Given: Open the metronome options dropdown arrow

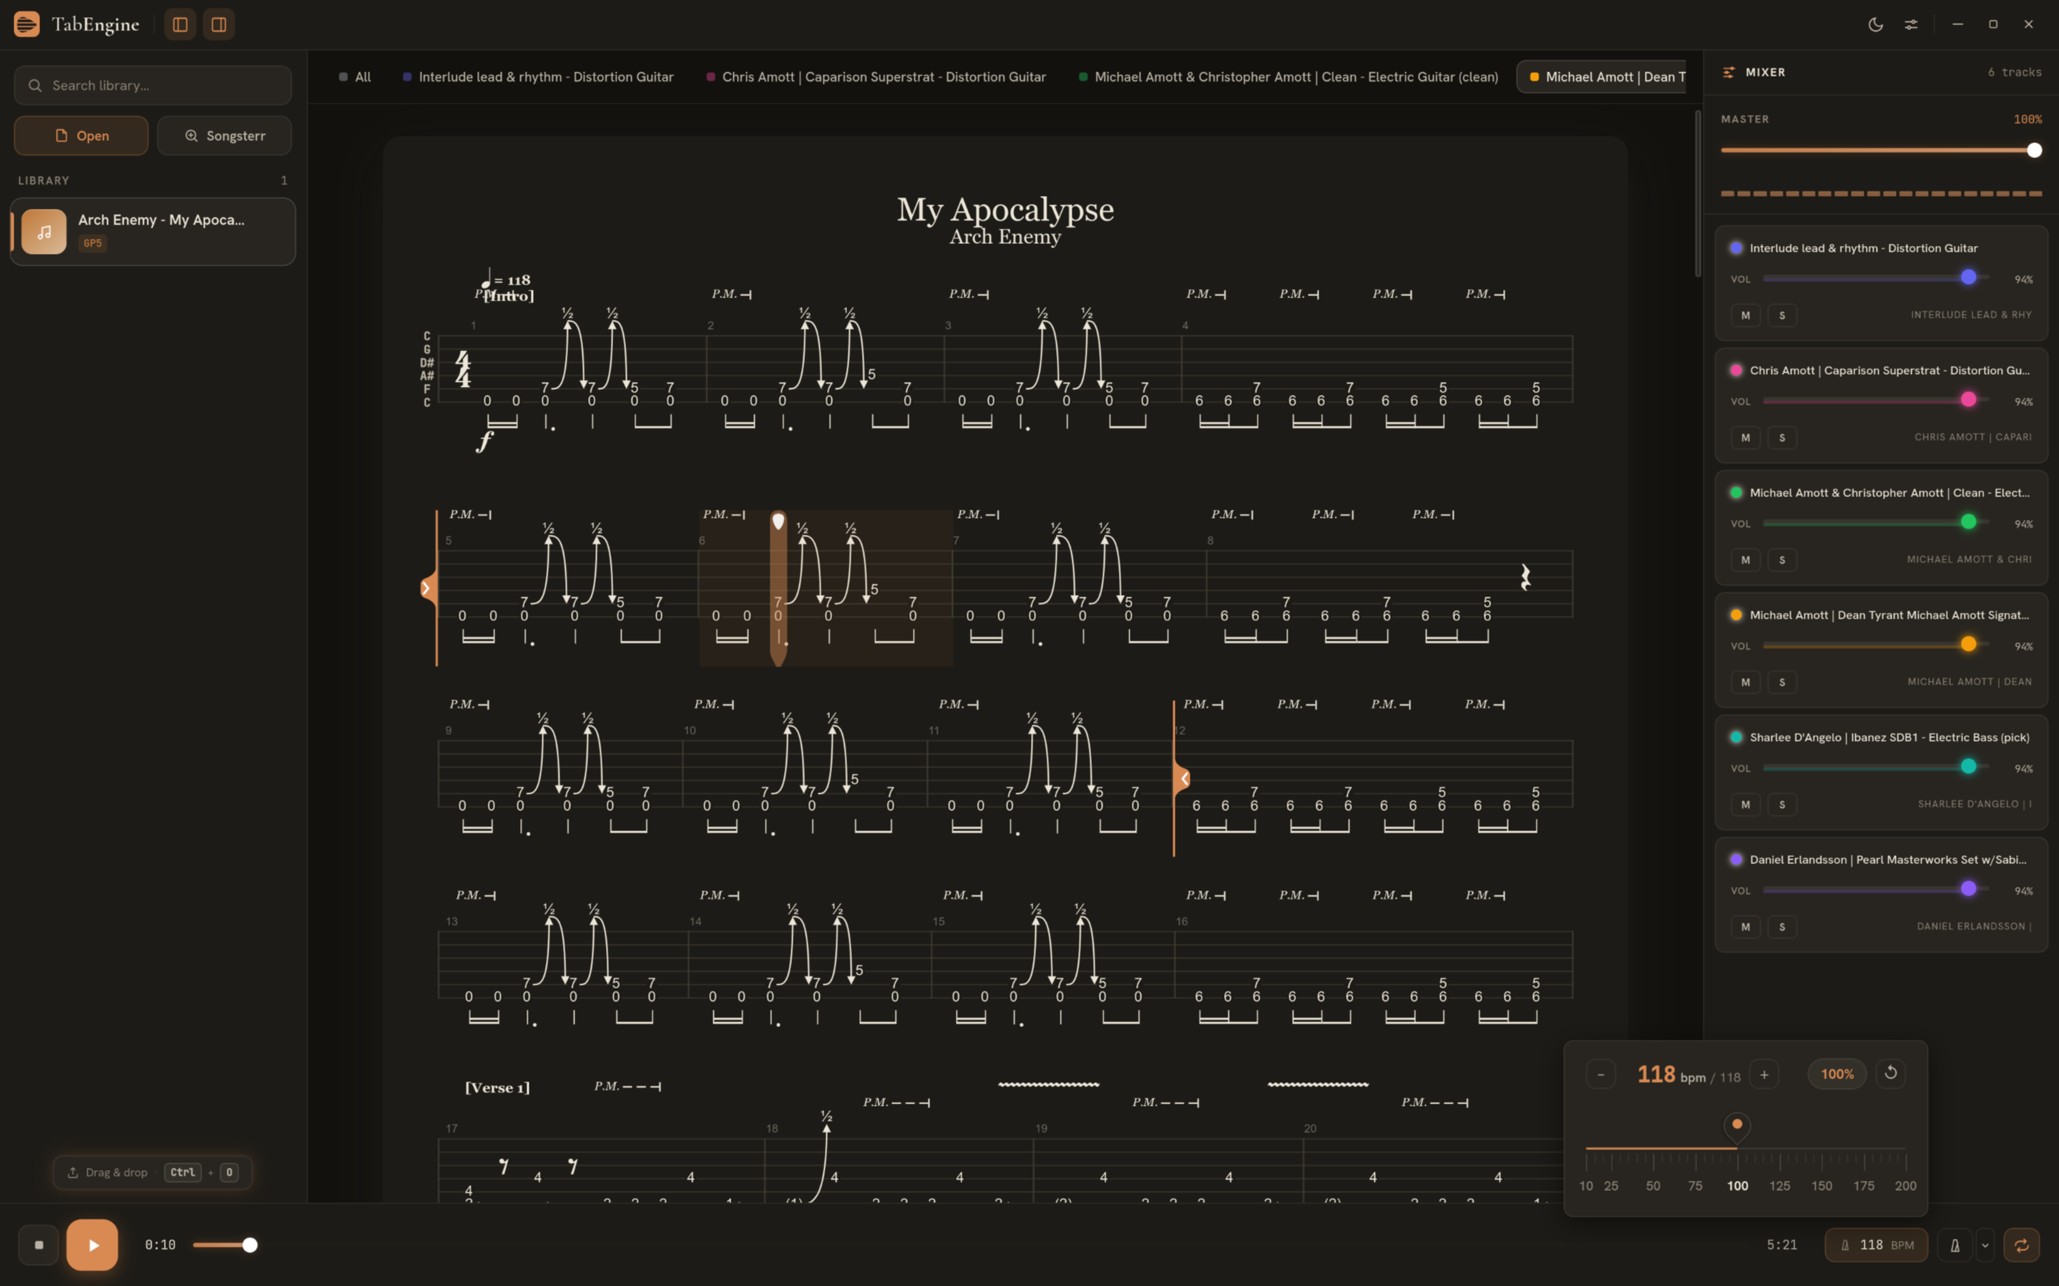Looking at the screenshot, I should [1985, 1245].
